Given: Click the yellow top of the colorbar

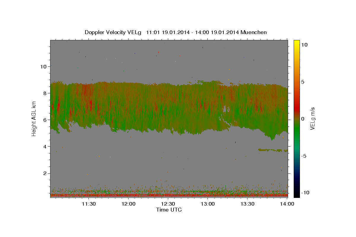Looking at the screenshot, I should pyautogui.click(x=297, y=43).
